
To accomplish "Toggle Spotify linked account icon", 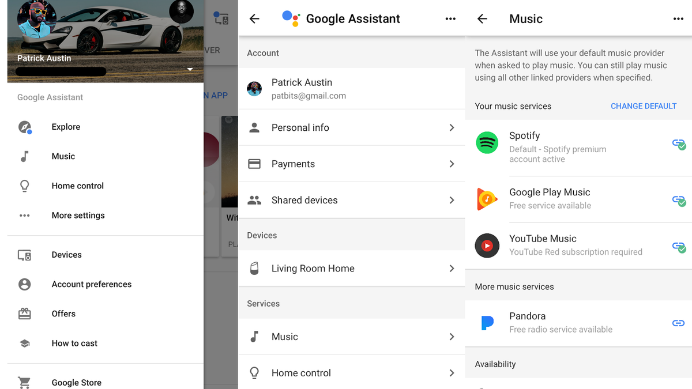I will (x=679, y=144).
